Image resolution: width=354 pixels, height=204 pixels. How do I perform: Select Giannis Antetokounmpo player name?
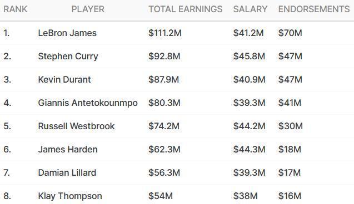pyautogui.click(x=88, y=103)
